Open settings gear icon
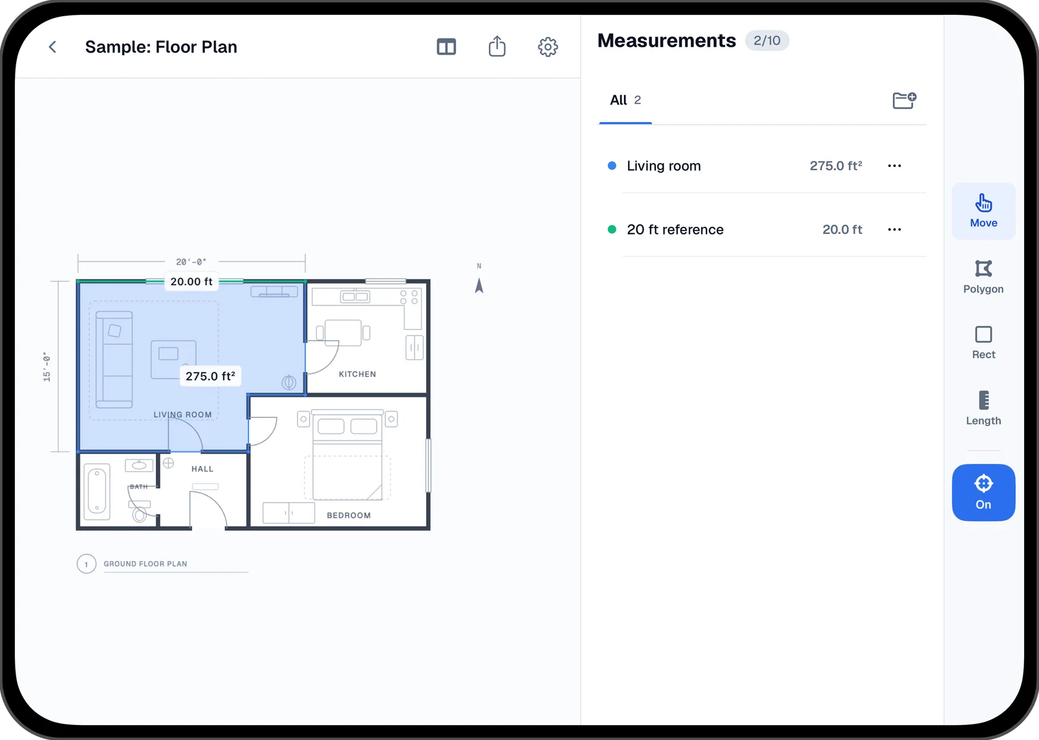Screen dimensions: 1039x740 548,47
